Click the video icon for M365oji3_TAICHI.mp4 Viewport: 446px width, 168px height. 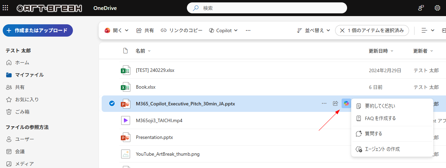tap(126, 120)
